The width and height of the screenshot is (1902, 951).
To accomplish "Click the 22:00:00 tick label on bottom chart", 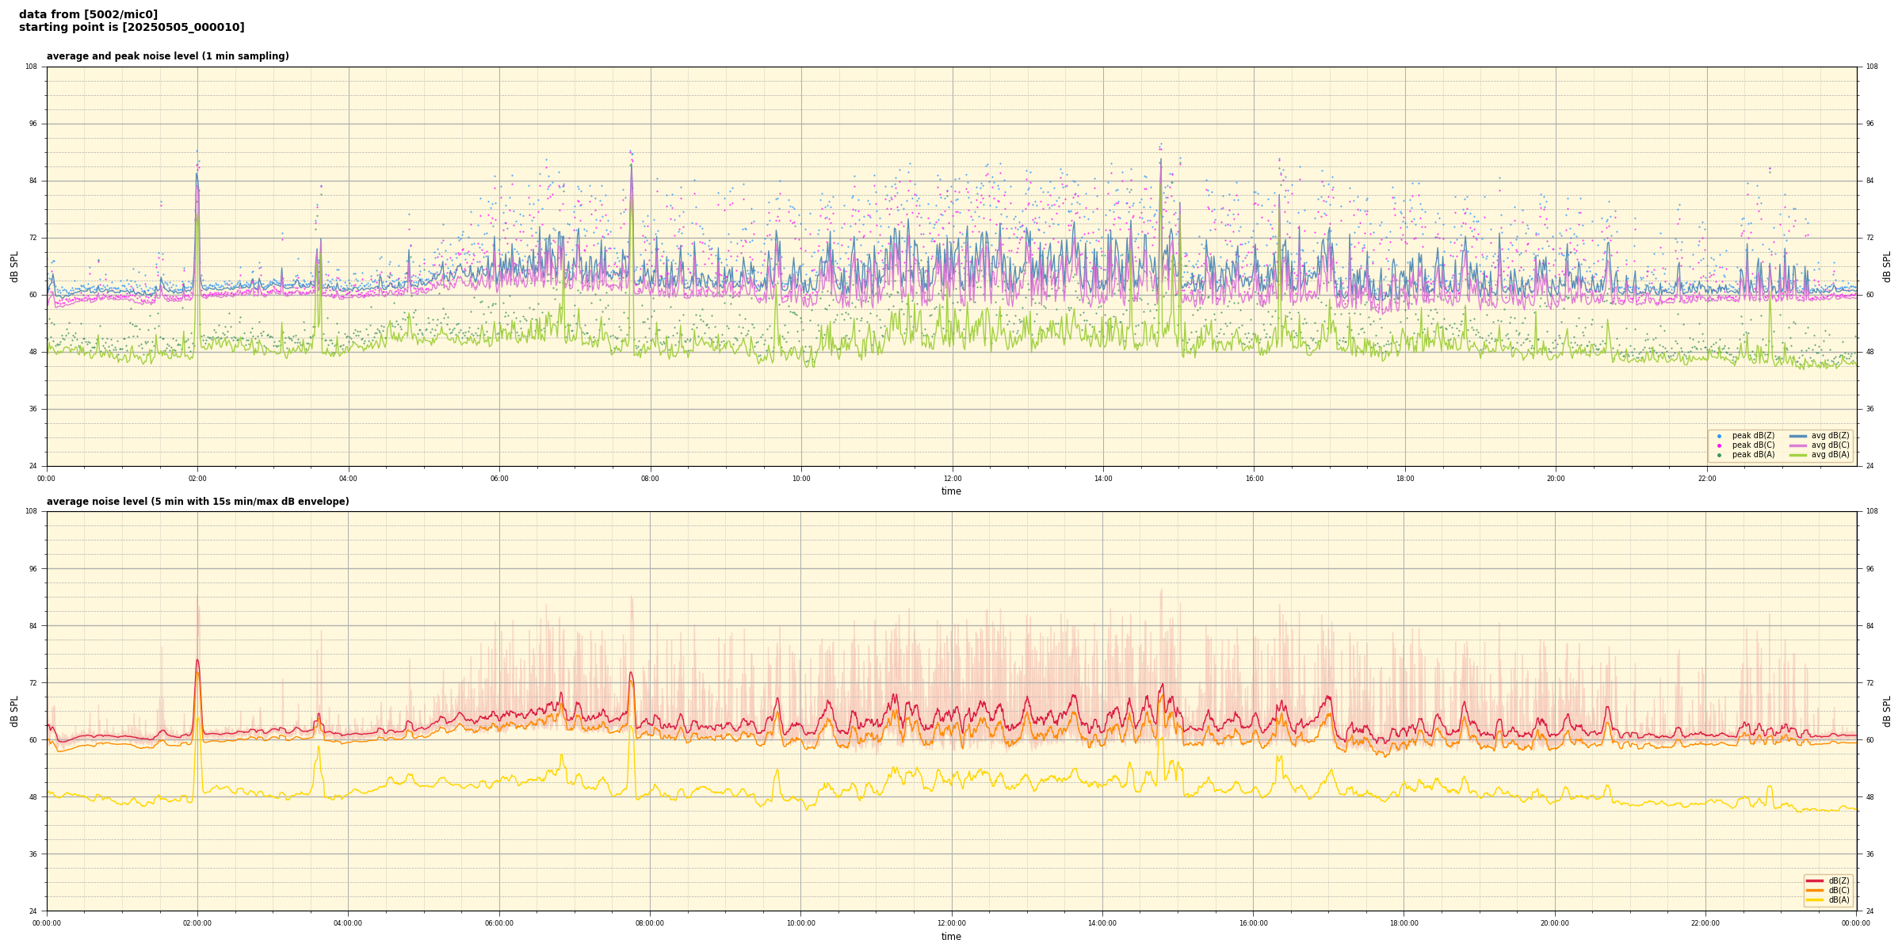I will (x=1705, y=923).
